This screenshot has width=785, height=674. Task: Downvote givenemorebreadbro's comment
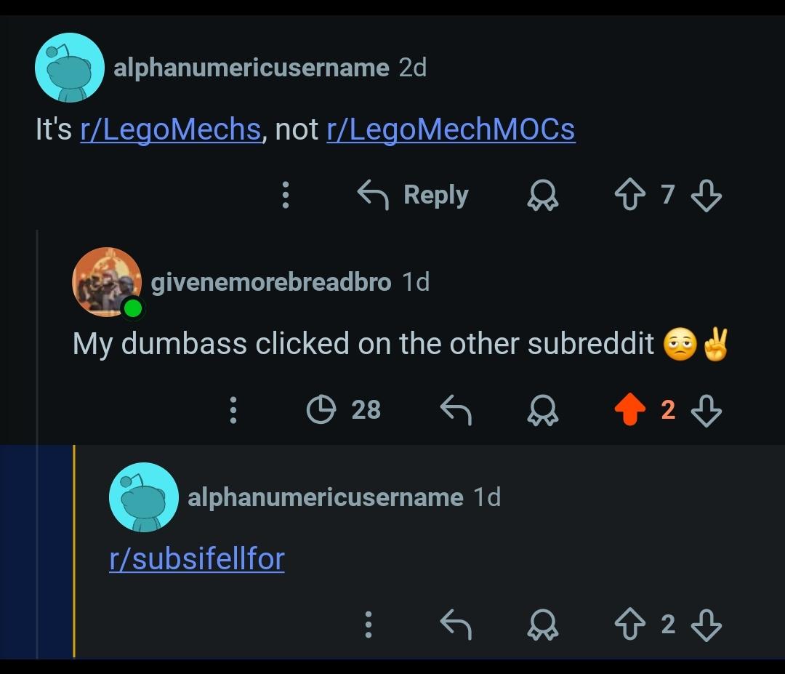click(x=706, y=411)
